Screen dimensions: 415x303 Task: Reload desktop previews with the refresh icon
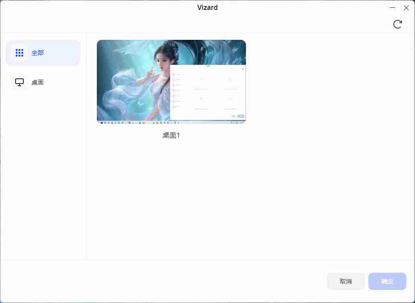pyautogui.click(x=398, y=24)
